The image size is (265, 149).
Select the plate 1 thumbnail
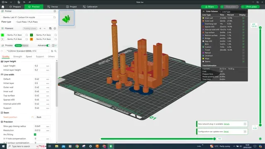click(x=67, y=18)
